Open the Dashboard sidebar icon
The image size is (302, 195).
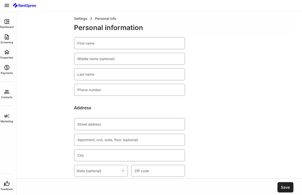7,21
